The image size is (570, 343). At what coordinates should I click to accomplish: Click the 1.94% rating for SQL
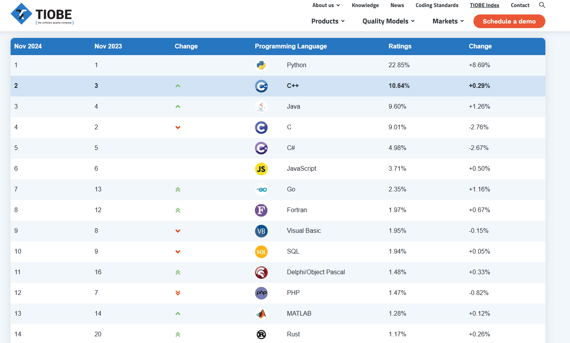(397, 252)
